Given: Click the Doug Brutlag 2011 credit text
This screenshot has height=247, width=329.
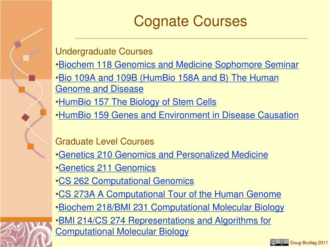Looking at the screenshot, I should pos(309,243).
